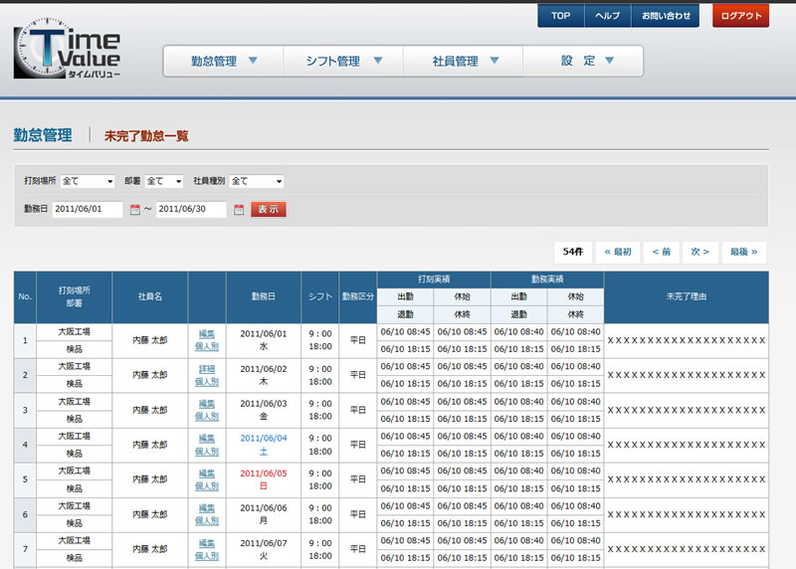Jump to last page with 最後 »
The height and width of the screenshot is (569, 796).
[744, 252]
